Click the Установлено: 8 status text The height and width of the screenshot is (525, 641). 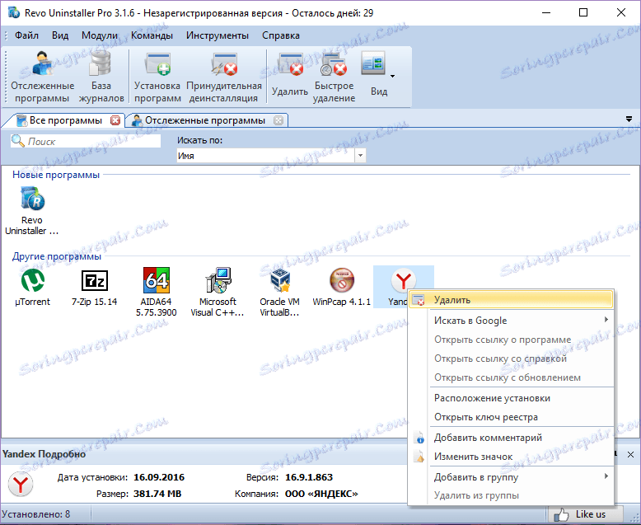[36, 514]
